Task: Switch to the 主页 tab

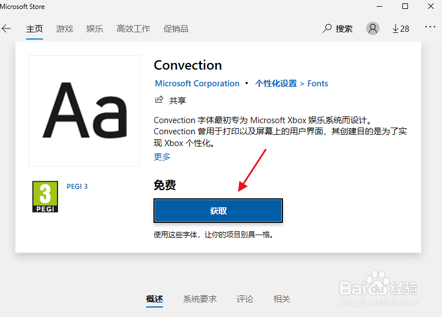Action: pyautogui.click(x=35, y=28)
